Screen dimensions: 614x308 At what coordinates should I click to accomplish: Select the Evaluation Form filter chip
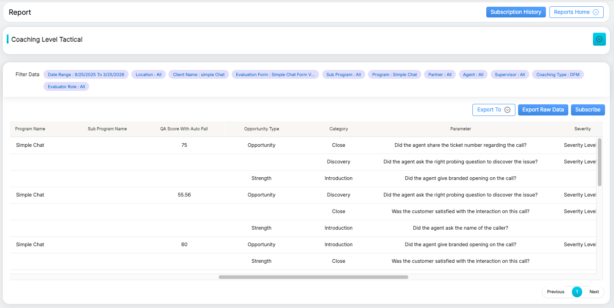(x=275, y=75)
